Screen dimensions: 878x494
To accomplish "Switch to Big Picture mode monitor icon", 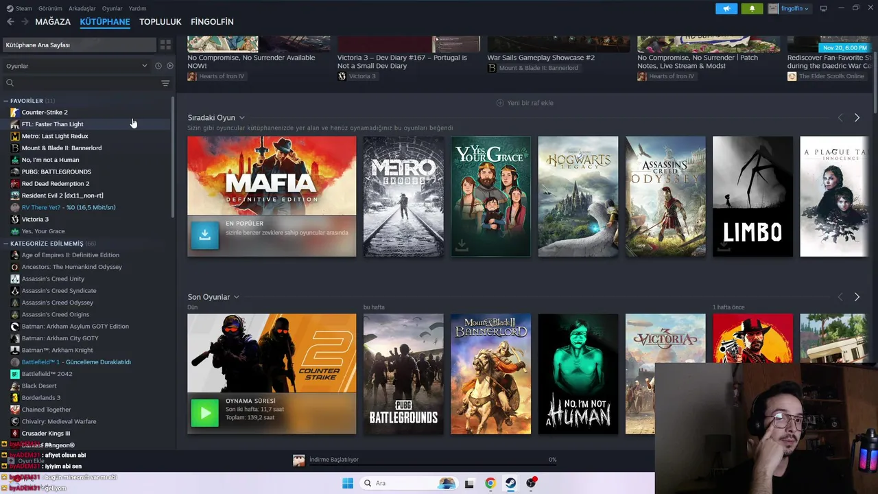I will coord(824,8).
